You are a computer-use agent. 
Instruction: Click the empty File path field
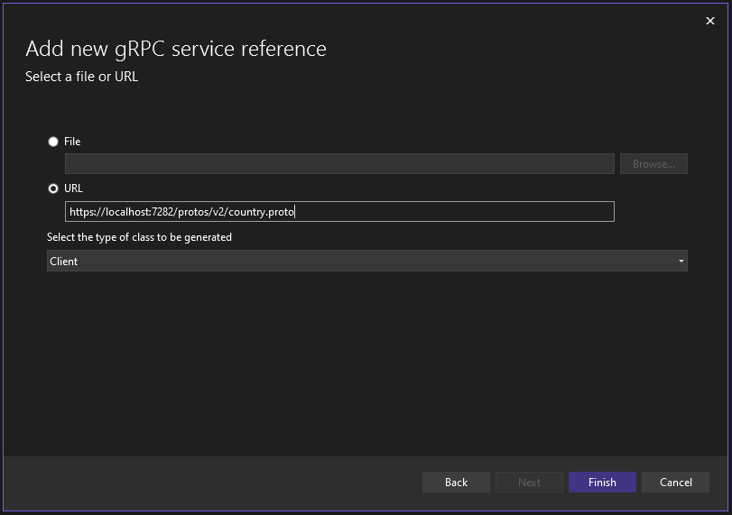click(339, 164)
